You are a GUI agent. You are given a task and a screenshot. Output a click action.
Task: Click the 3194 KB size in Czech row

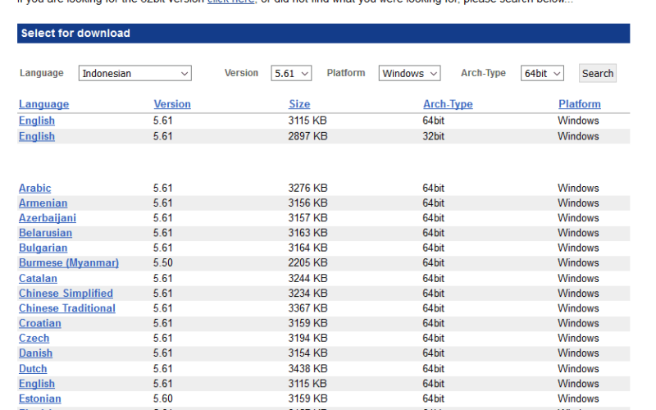point(307,339)
